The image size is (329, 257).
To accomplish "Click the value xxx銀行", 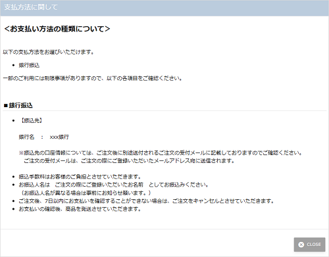I will [x=59, y=137].
